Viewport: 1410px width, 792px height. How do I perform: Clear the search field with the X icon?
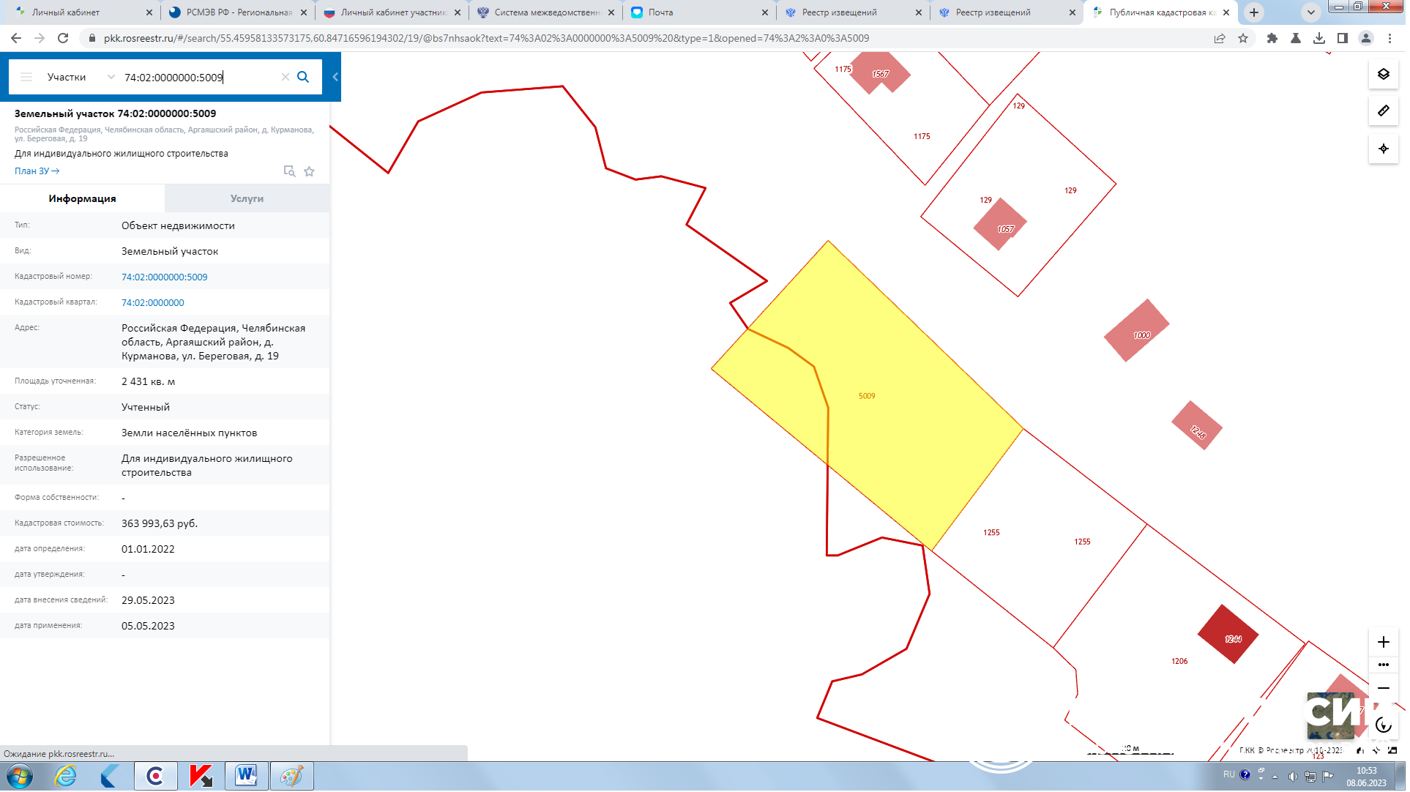[x=286, y=78]
